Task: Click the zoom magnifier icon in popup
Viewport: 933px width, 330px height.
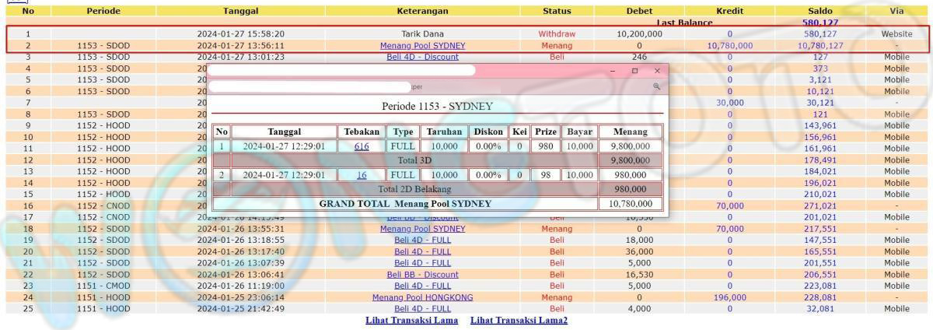Action: point(656,87)
